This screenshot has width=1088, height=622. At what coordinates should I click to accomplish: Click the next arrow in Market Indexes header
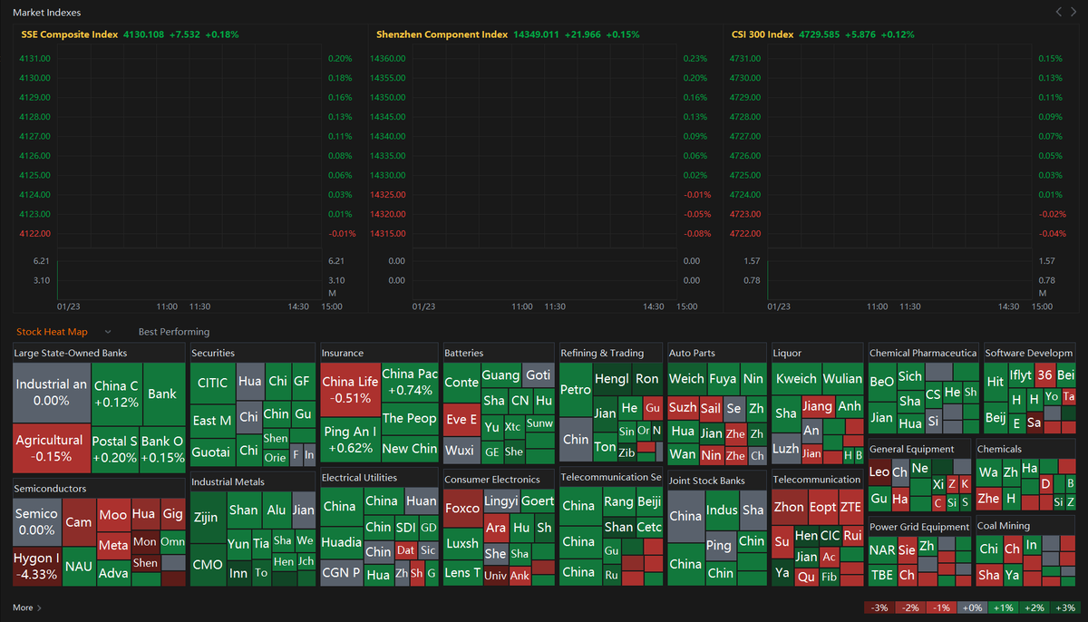coord(1073,12)
